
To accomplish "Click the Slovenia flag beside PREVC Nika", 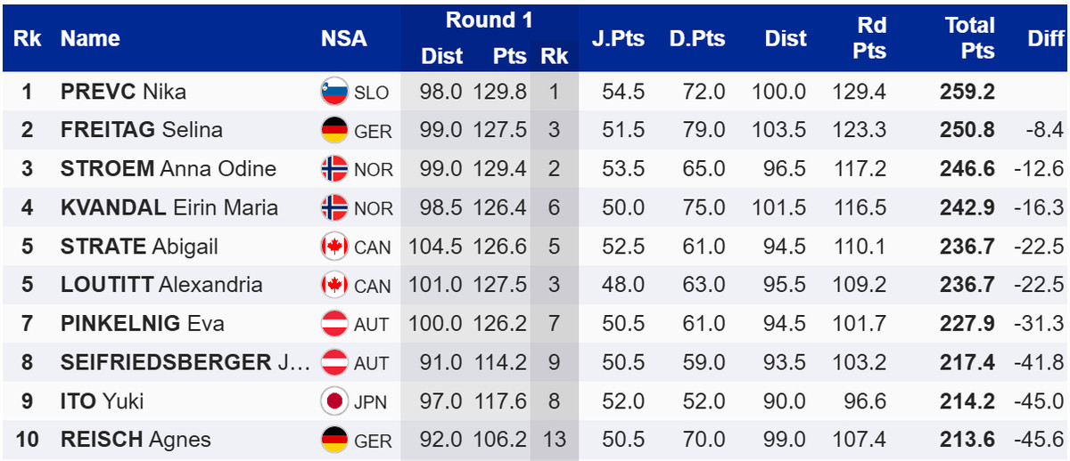I will pyautogui.click(x=334, y=92).
